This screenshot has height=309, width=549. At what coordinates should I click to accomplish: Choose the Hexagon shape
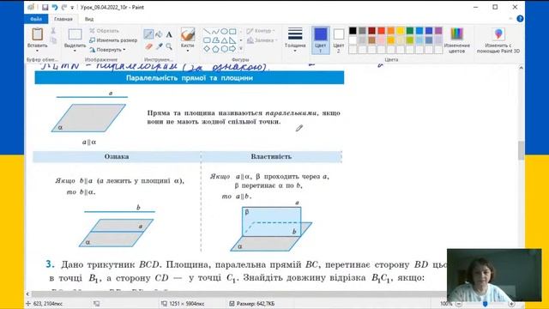[224, 49]
